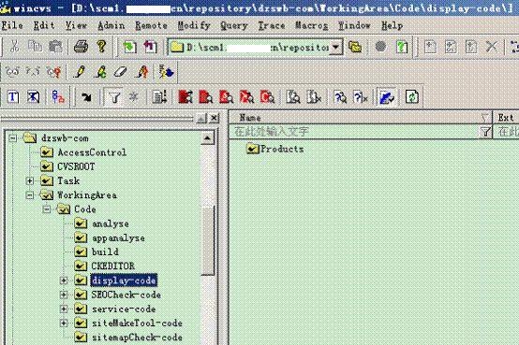Expand the Task folder
The width and height of the screenshot is (519, 345).
(x=29, y=180)
